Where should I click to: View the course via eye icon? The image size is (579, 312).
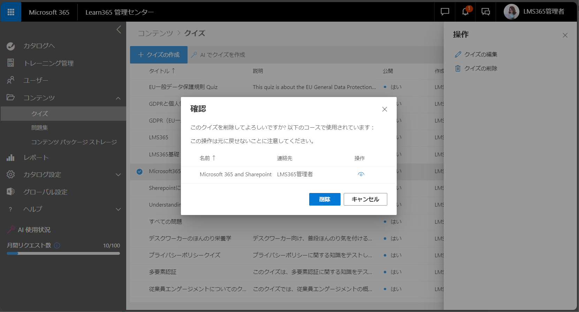click(x=361, y=174)
